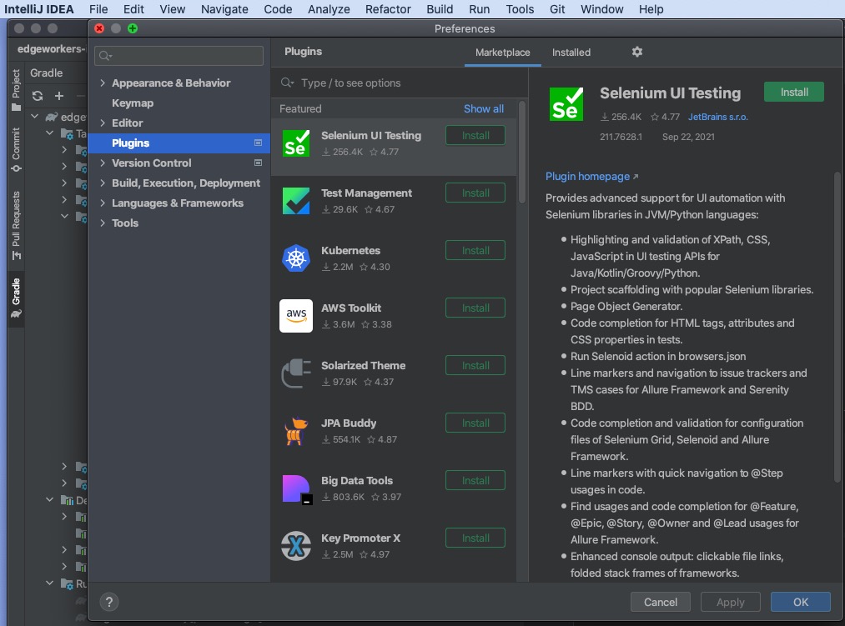Switch to the Installed tab
The width and height of the screenshot is (845, 626).
coord(571,53)
